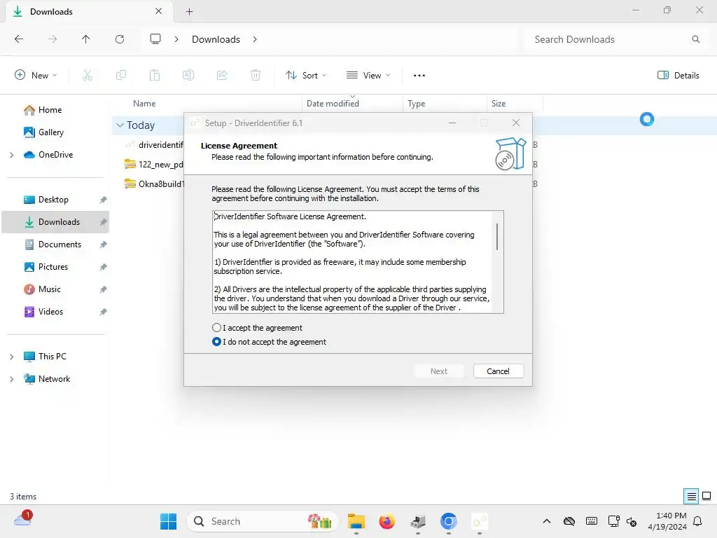Sort by the Size column header
The height and width of the screenshot is (538, 717).
pyautogui.click(x=499, y=104)
